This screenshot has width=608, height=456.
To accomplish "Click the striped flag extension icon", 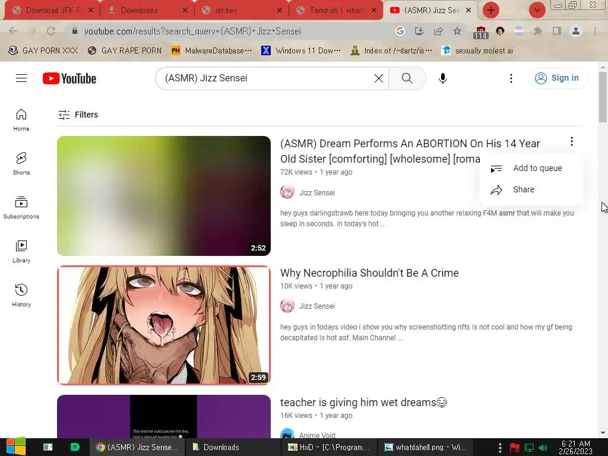I will coord(518,31).
